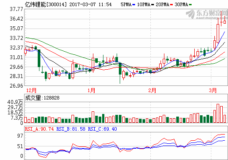Image resolution: width=228 pixels, height=160 pixels.
Task: Click the 7.3万 volume axis value
Action: pos(17,118)
